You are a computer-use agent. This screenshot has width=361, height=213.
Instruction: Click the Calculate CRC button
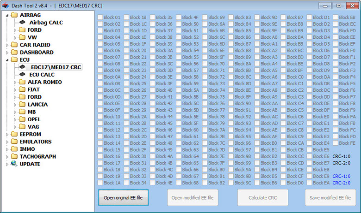(262, 198)
